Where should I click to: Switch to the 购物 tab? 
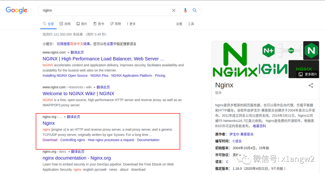click(116, 24)
